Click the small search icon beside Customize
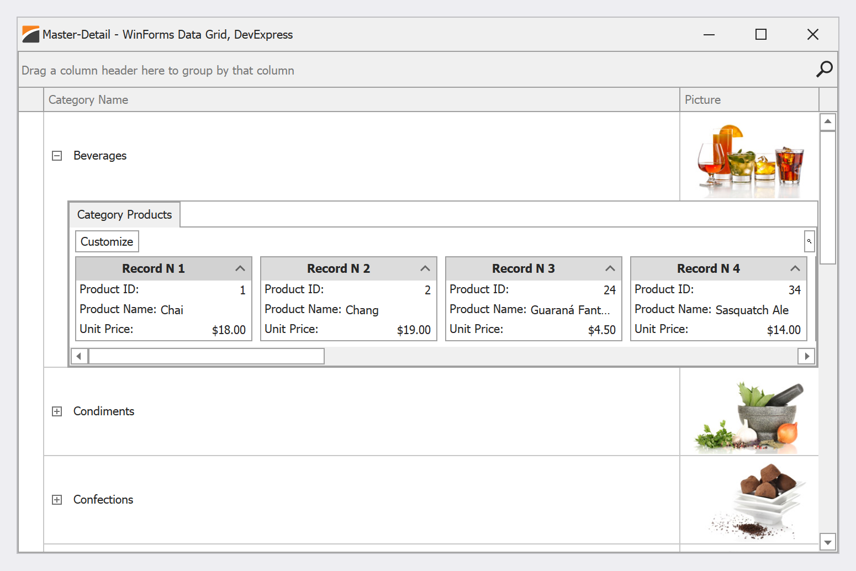The image size is (856, 571). click(809, 241)
